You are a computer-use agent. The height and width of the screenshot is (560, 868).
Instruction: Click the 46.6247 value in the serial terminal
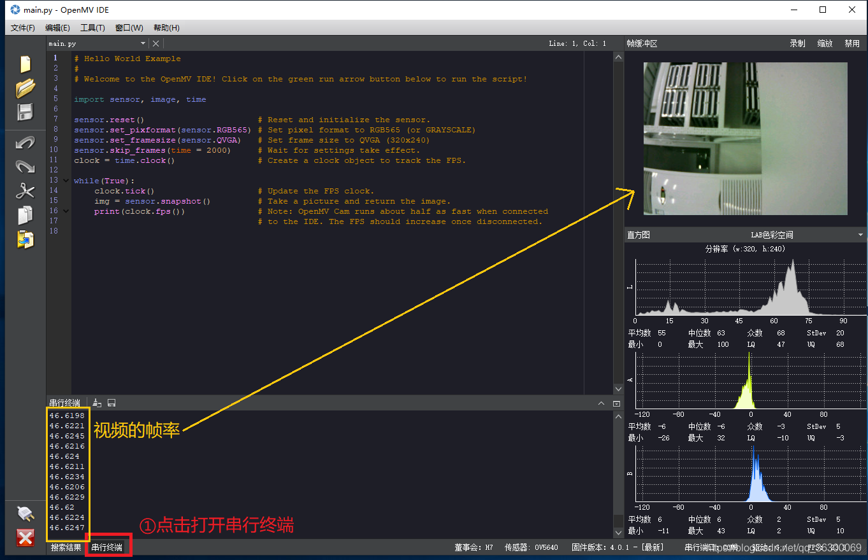click(67, 528)
